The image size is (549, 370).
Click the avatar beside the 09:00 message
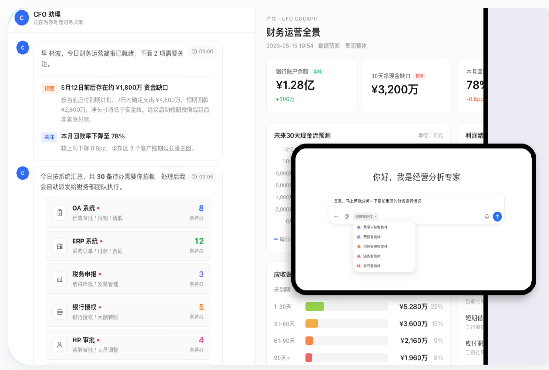[23, 48]
